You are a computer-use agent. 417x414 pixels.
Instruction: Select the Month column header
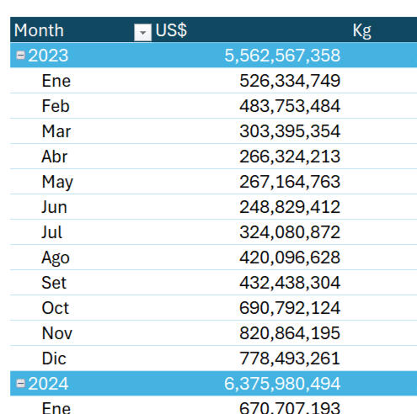click(x=39, y=30)
